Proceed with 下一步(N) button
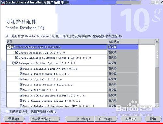Image resolution: width=163 pixels, height=124 pixels. (106, 119)
